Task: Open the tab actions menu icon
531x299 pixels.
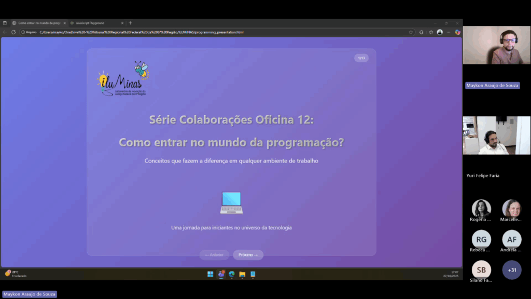Action: pyautogui.click(x=5, y=23)
